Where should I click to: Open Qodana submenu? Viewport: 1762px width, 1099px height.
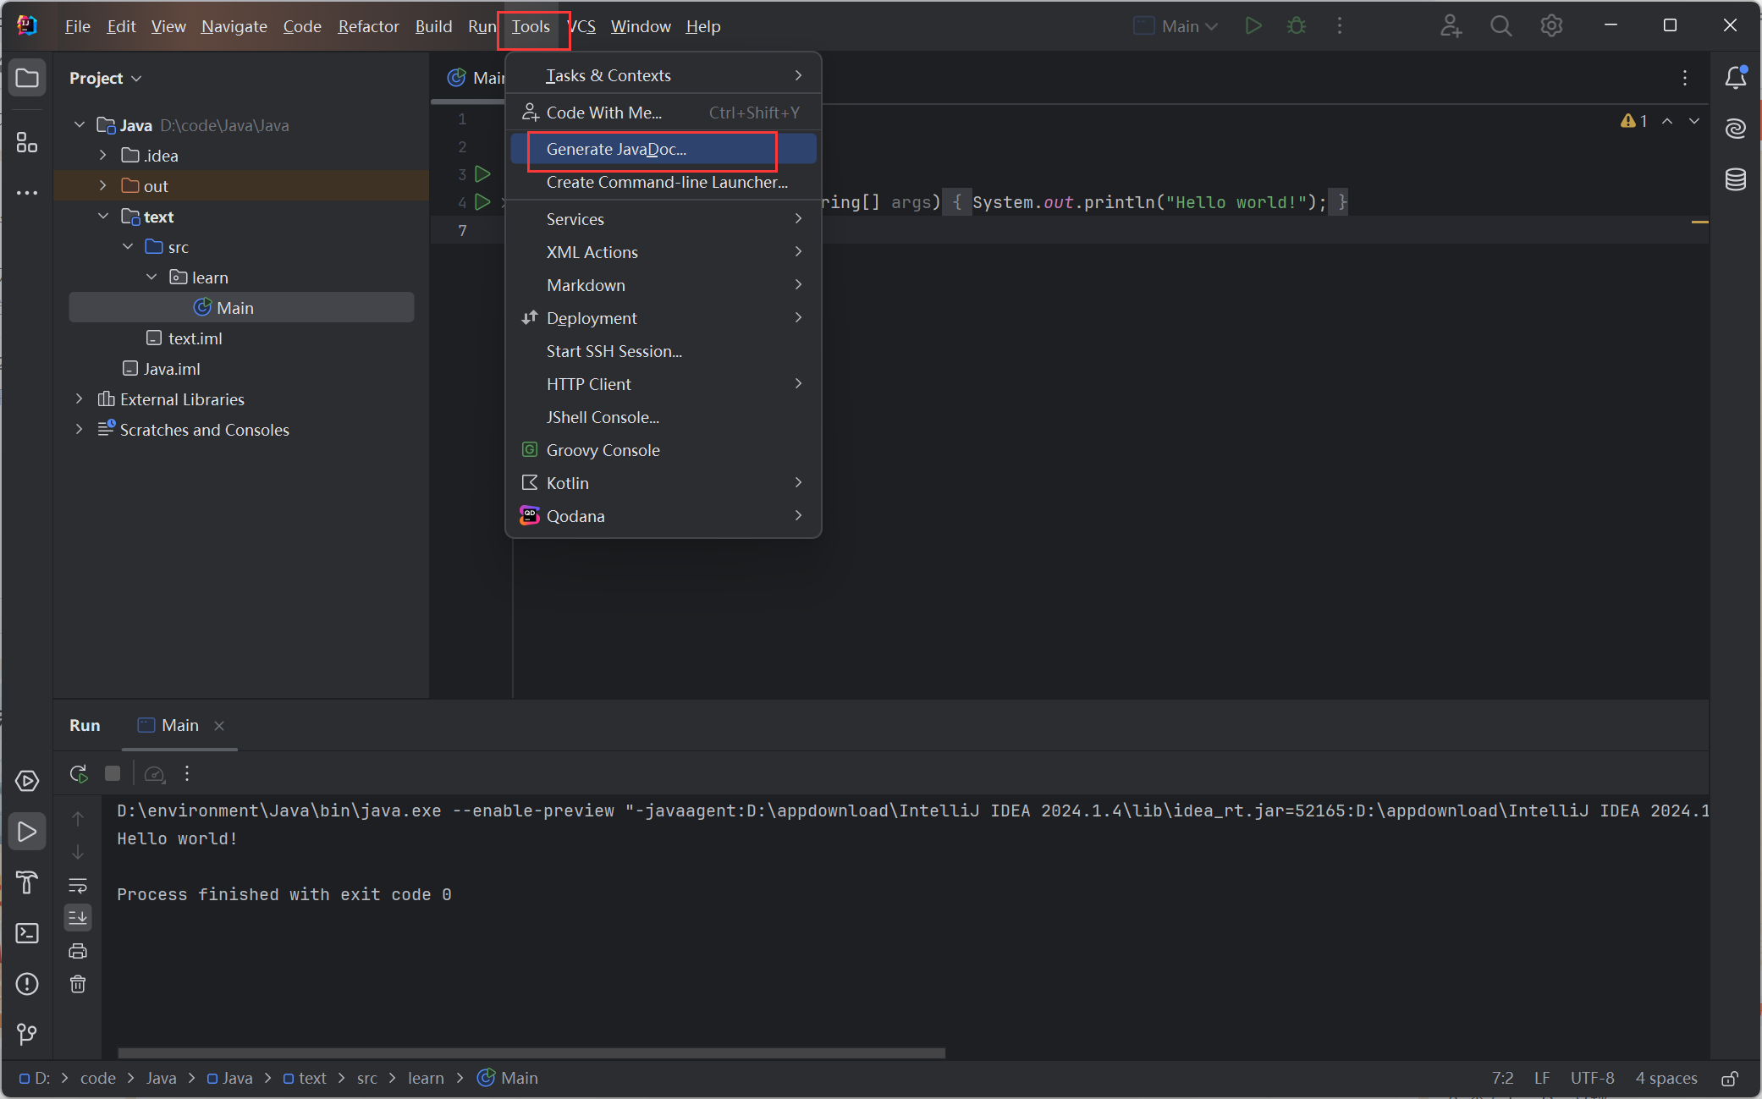point(663,516)
